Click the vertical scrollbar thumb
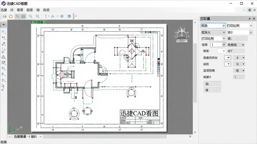Screen dimensions: 257x144 point(195,73)
